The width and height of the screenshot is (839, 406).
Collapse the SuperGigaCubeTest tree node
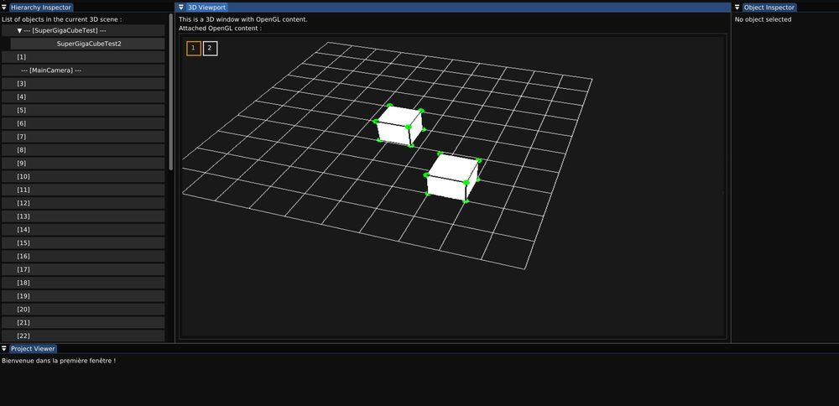20,30
